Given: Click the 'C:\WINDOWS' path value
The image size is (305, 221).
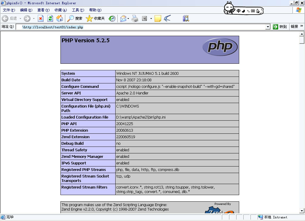Looking at the screenshot, I should tap(127, 106).
